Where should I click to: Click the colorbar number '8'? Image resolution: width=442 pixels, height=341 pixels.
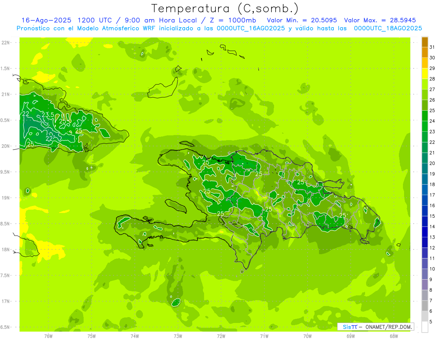431,290
